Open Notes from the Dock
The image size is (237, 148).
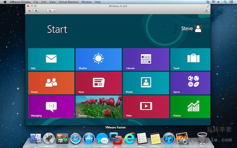coord(155,139)
